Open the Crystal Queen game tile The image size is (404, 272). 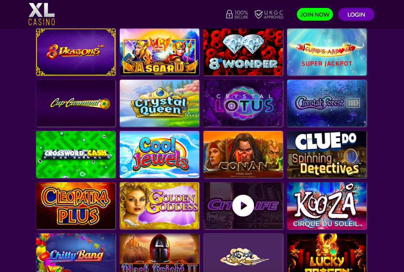click(x=159, y=103)
